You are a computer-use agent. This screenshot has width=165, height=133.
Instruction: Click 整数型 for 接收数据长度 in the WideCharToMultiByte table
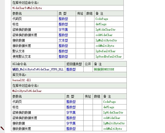[x=63, y=46]
